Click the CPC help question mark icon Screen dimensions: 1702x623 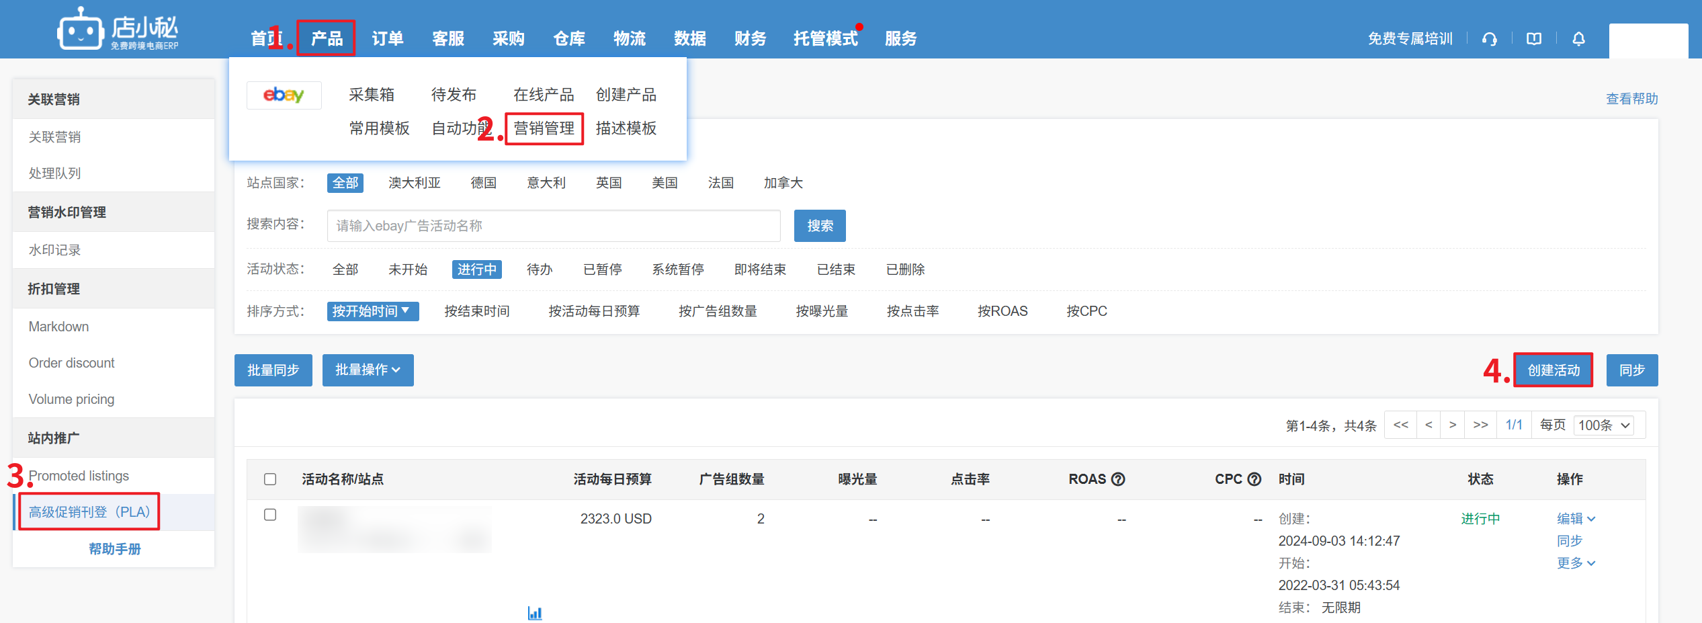click(x=1254, y=479)
